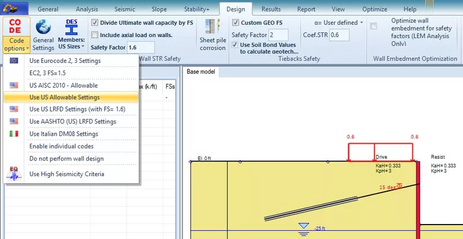The width and height of the screenshot is (463, 239).
Task: Click the EU flag icon in menu
Action: pos(14,61)
